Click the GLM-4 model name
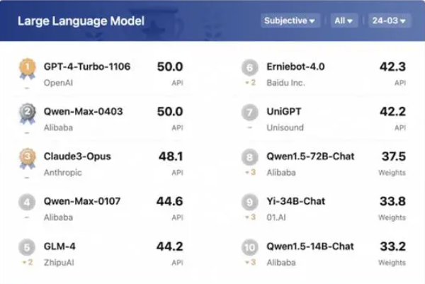 click(59, 246)
